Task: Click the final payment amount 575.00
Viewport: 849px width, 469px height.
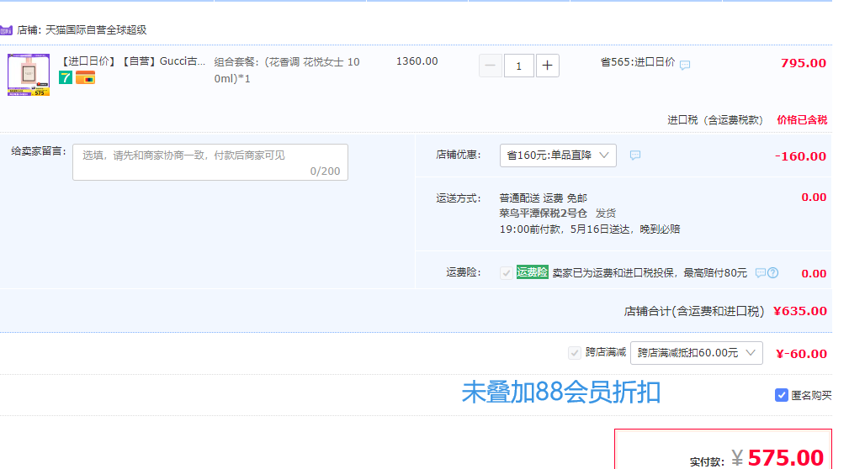Action: 786,457
